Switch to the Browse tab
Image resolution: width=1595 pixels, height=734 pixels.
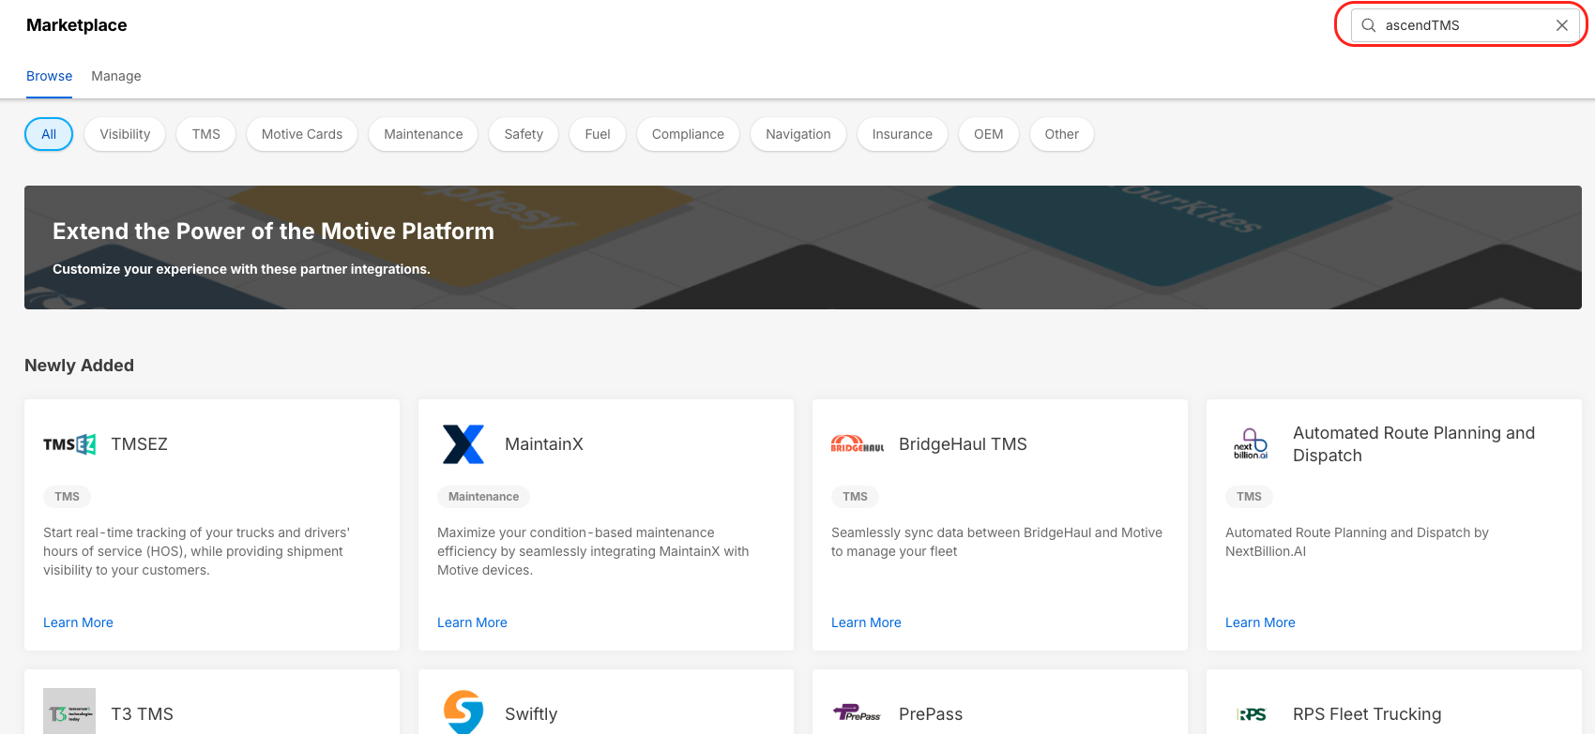[50, 76]
